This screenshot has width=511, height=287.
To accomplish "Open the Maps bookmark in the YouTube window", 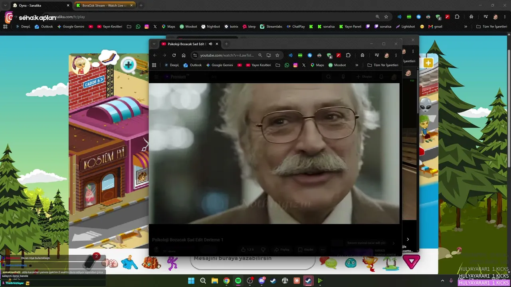I will (317, 65).
